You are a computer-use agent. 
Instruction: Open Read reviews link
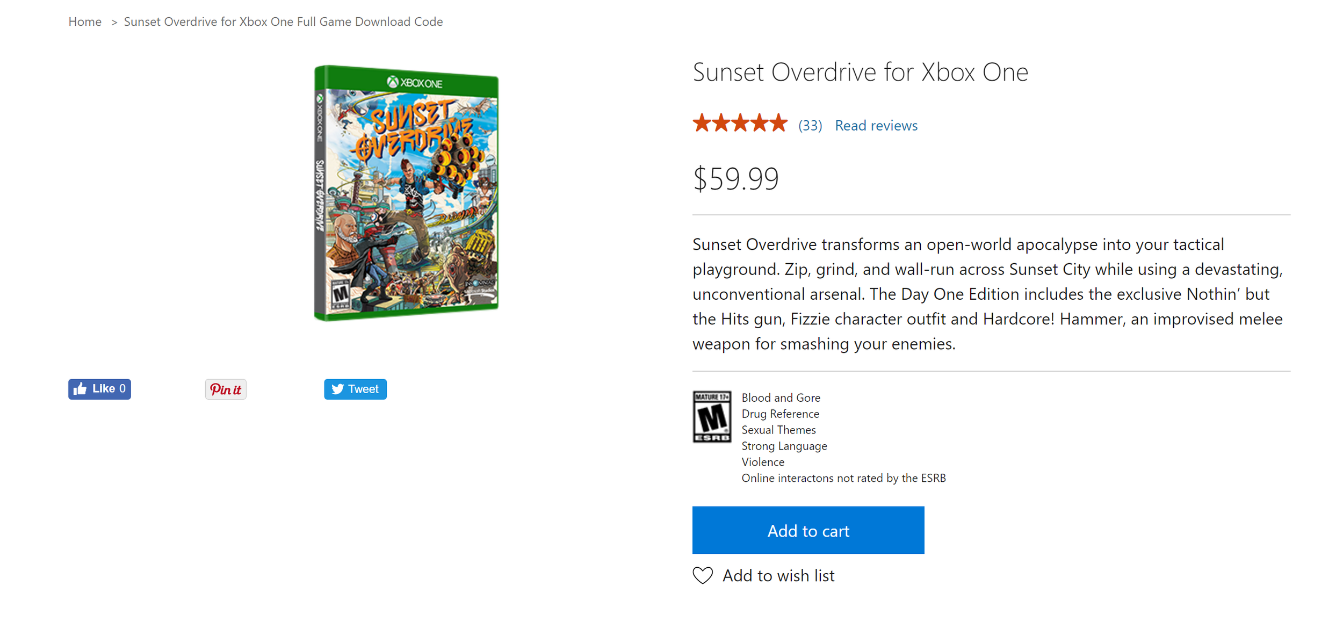[876, 126]
